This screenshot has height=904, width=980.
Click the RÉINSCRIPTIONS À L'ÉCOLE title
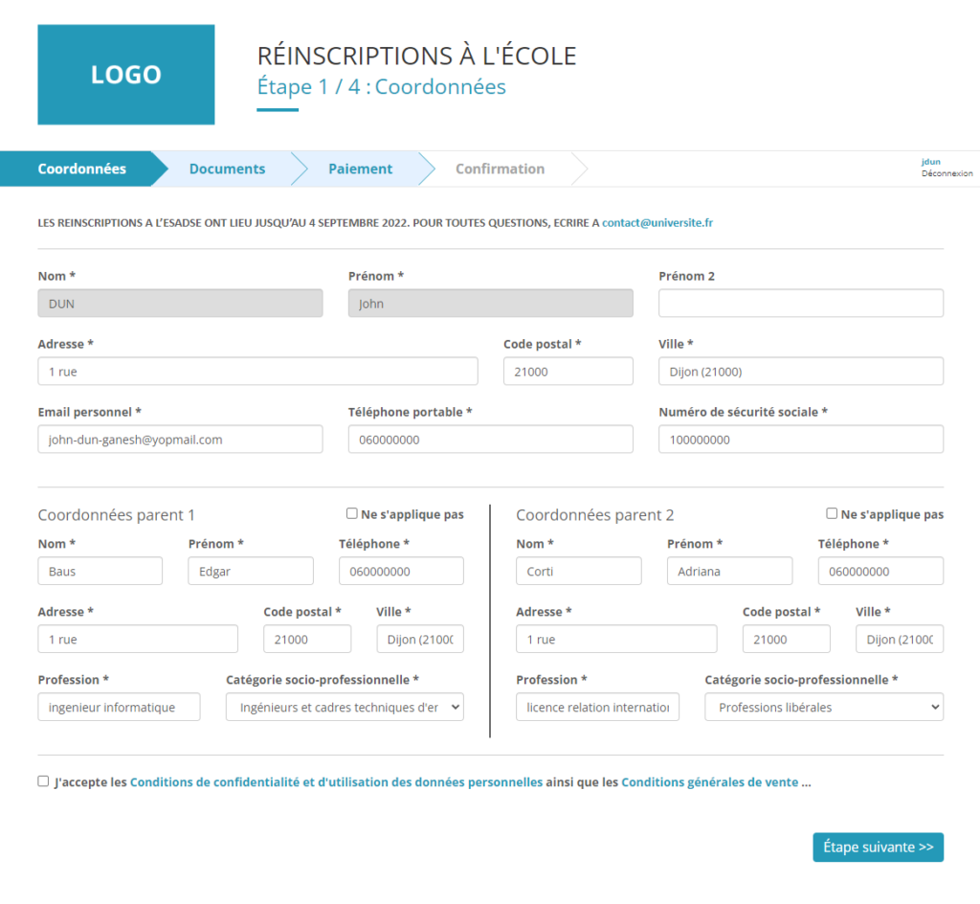click(417, 56)
